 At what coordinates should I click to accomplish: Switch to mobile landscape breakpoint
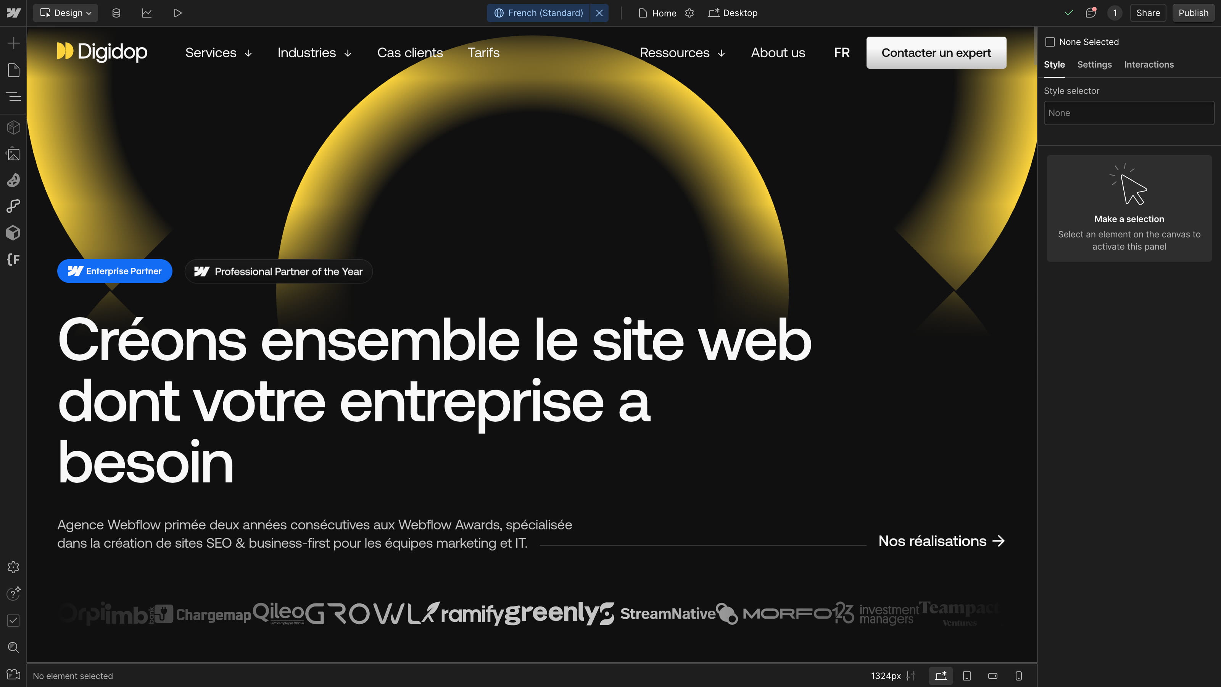tap(992, 676)
